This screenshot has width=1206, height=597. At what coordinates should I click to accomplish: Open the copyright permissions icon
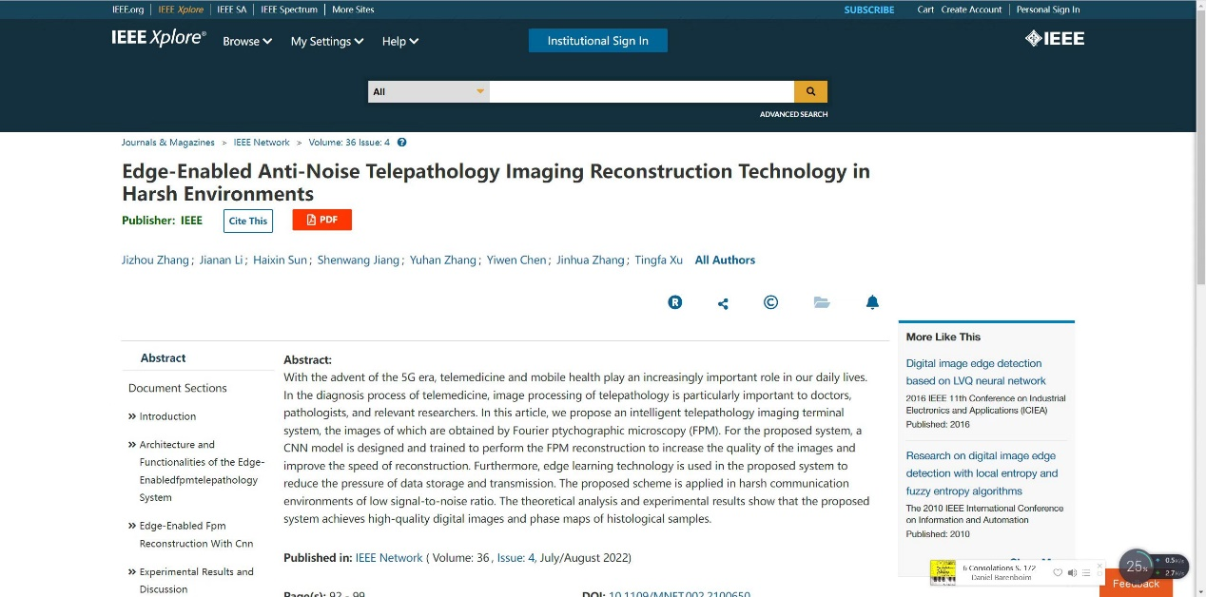pos(771,302)
